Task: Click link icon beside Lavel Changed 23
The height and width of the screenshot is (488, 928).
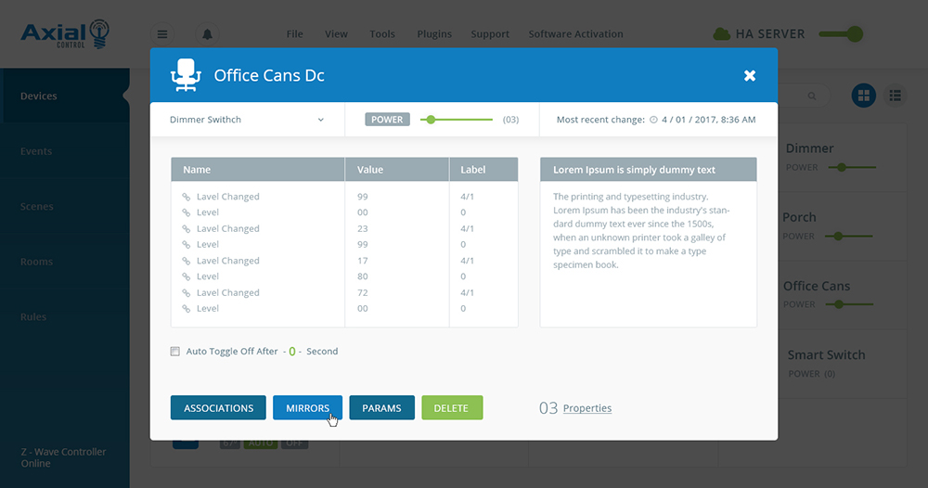Action: [186, 229]
